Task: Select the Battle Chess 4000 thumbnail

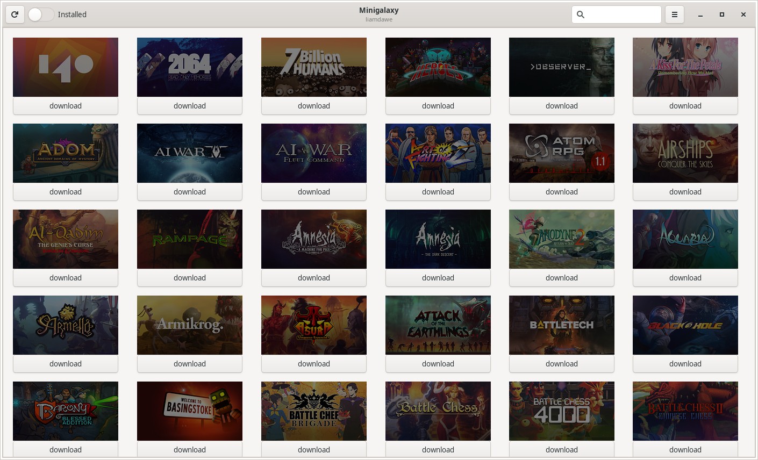Action: [562, 411]
